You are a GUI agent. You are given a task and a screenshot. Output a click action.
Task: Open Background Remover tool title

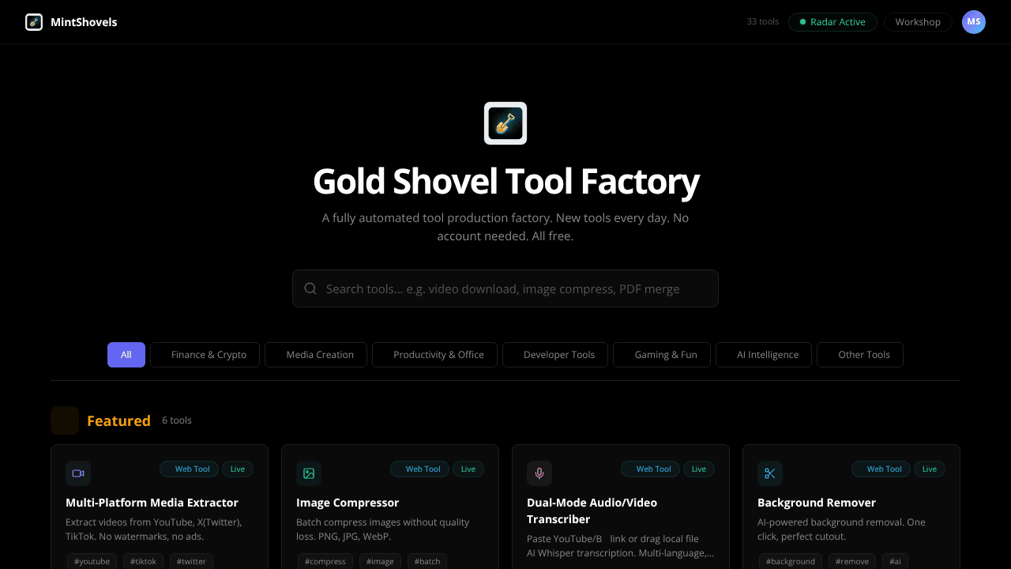pyautogui.click(x=817, y=503)
